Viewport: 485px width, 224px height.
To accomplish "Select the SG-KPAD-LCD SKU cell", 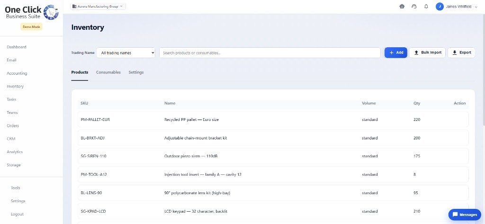I will pyautogui.click(x=93, y=211).
